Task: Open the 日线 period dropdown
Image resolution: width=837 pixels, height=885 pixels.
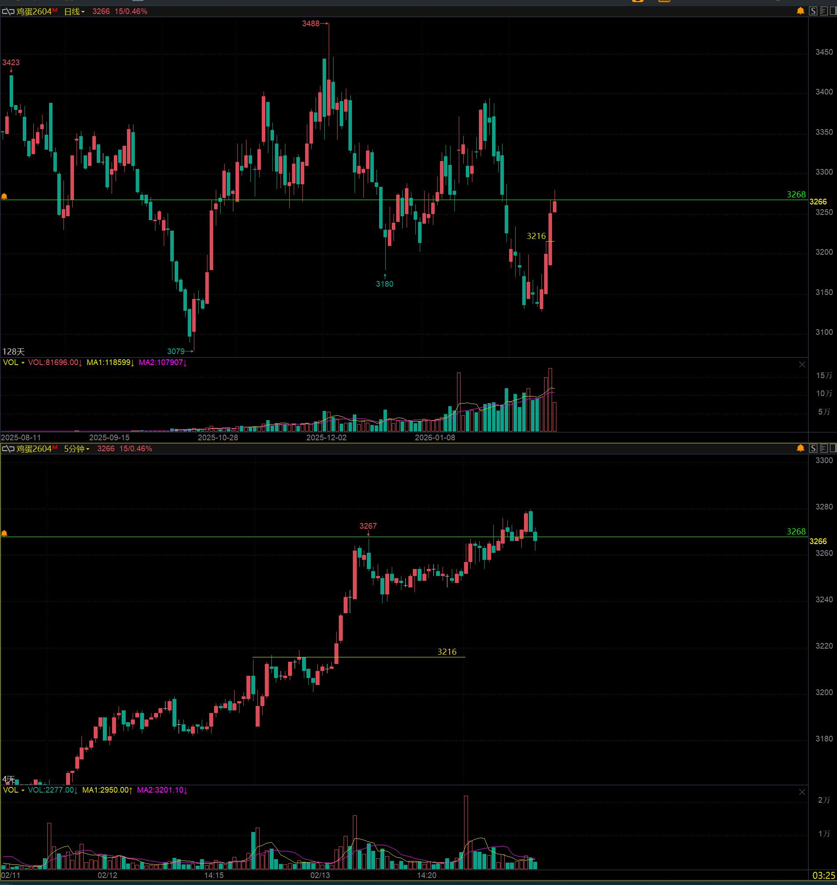Action: [74, 11]
